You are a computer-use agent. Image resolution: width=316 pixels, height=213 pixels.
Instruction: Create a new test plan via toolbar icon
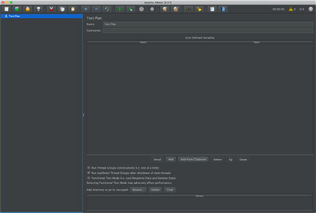[7, 9]
